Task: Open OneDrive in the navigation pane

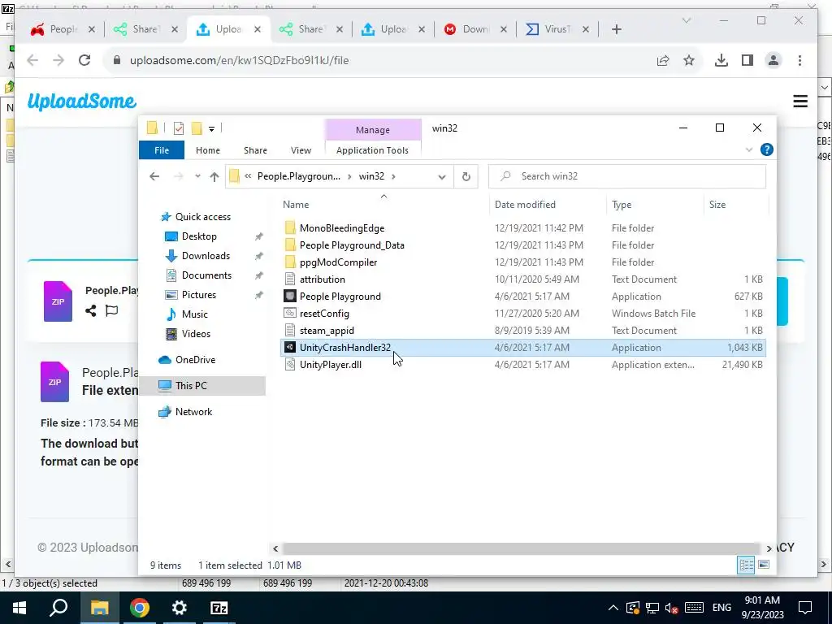Action: [x=195, y=360]
